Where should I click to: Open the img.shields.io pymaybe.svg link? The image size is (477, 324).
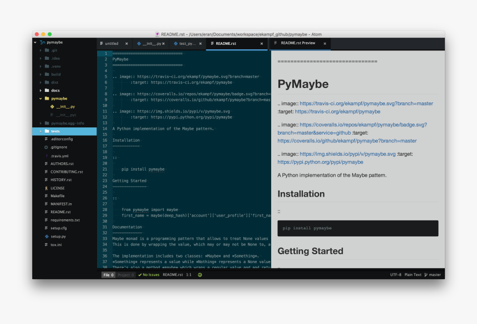[348, 155]
